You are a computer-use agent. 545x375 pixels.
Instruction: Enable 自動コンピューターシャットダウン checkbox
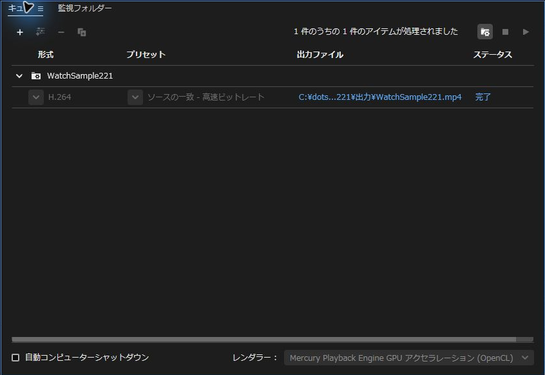point(15,358)
